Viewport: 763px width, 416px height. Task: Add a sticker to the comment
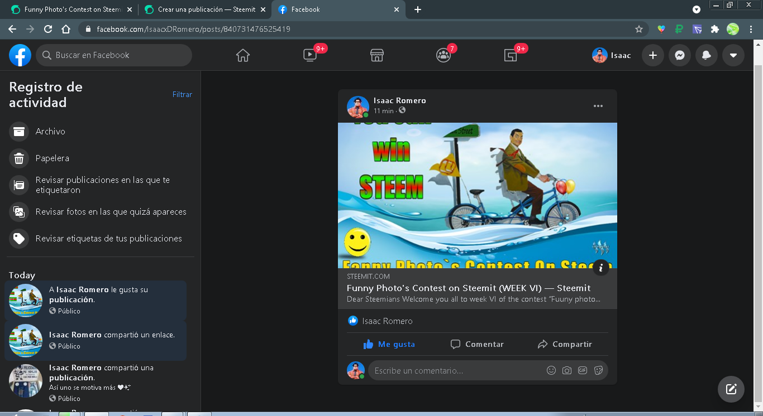coord(598,371)
